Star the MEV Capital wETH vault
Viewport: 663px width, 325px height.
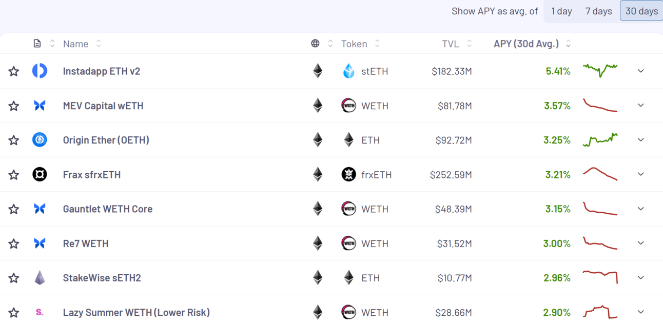tap(14, 106)
